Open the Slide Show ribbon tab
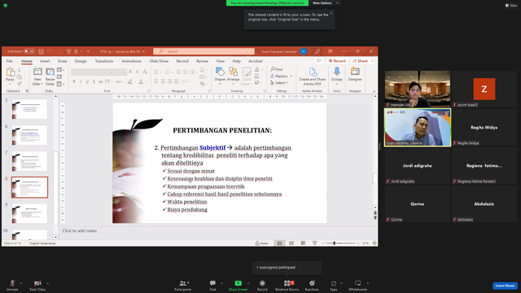Viewport: 521px width, 293px height. 159,61
